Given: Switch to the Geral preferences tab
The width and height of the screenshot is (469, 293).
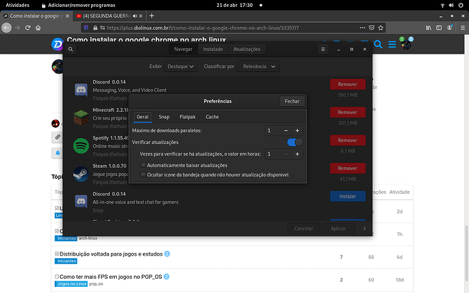Looking at the screenshot, I should click(142, 117).
